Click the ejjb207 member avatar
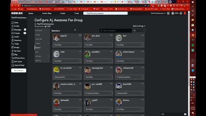The height and width of the screenshot is (116, 206). pos(88,102)
